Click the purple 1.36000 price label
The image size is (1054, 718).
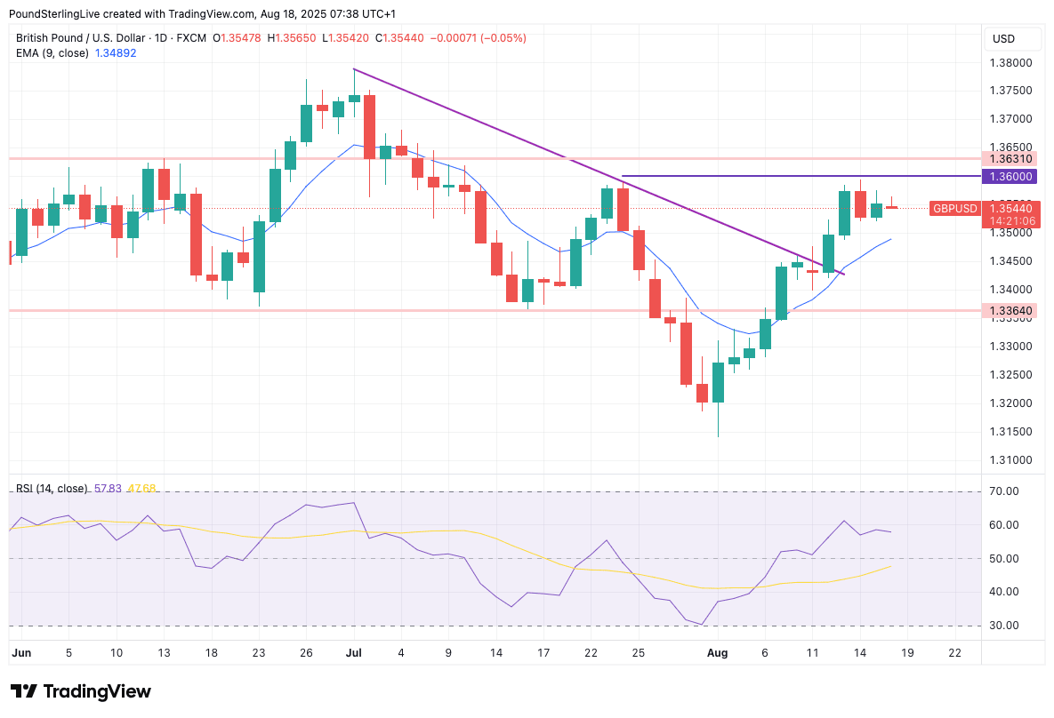pos(1010,177)
